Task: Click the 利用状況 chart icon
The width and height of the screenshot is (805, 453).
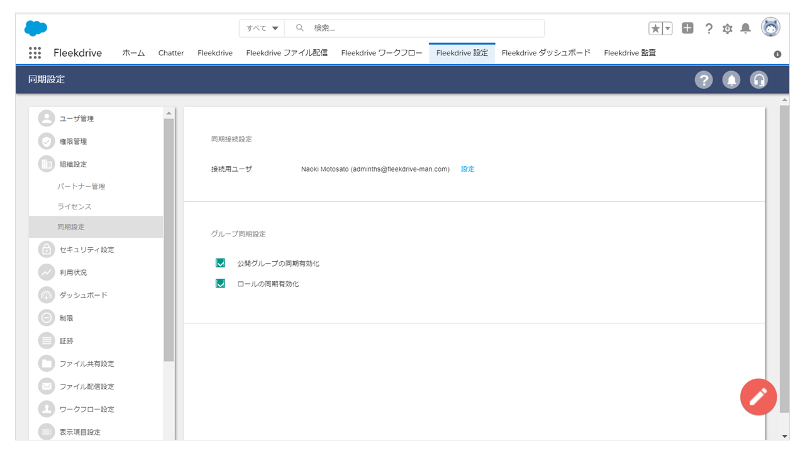Action: point(47,272)
